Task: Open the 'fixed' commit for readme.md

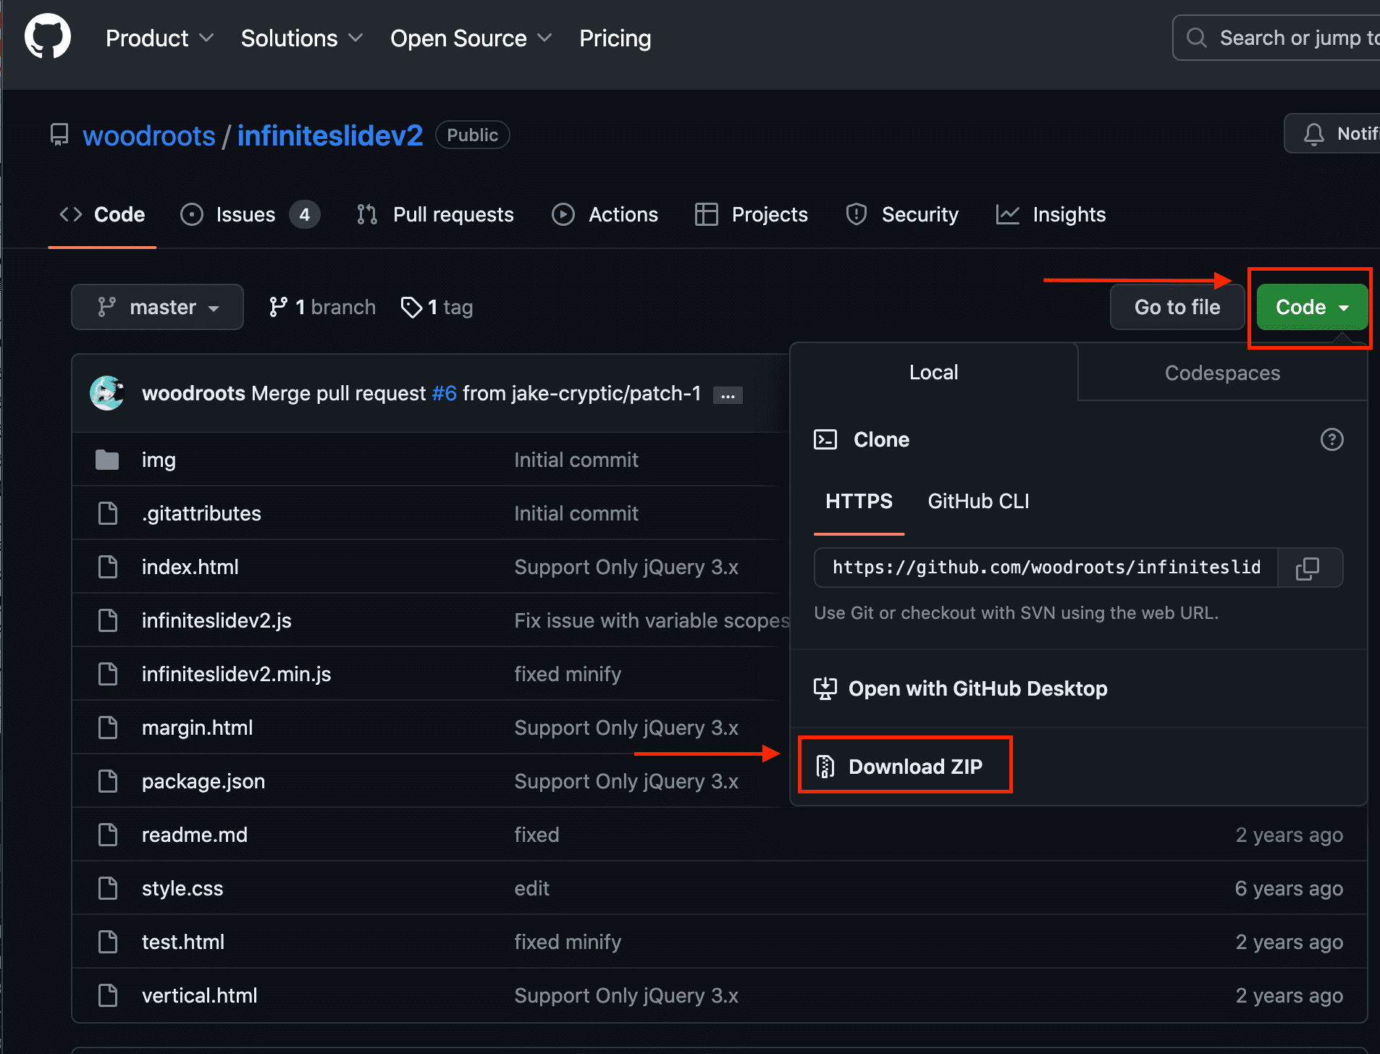Action: [x=537, y=835]
